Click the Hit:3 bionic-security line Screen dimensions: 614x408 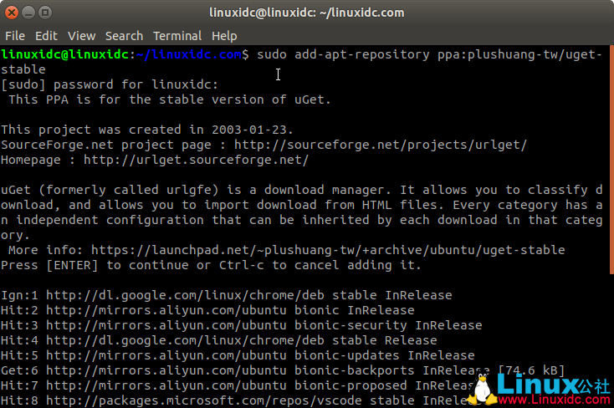click(x=242, y=325)
